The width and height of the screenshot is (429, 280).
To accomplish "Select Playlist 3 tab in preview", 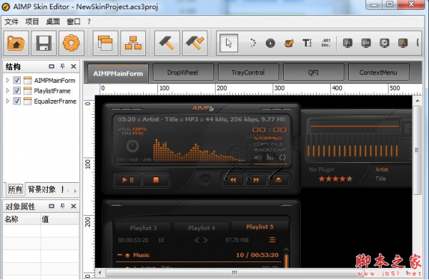I will pyautogui.click(x=143, y=228).
